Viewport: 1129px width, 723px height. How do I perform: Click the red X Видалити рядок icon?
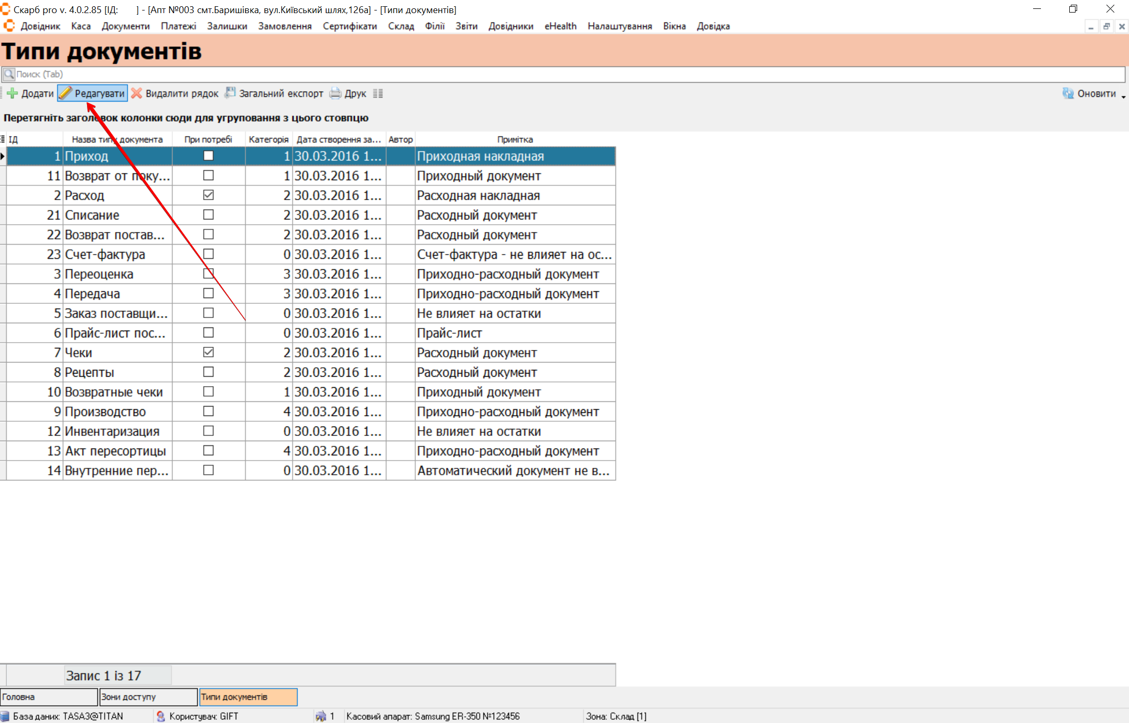point(136,93)
